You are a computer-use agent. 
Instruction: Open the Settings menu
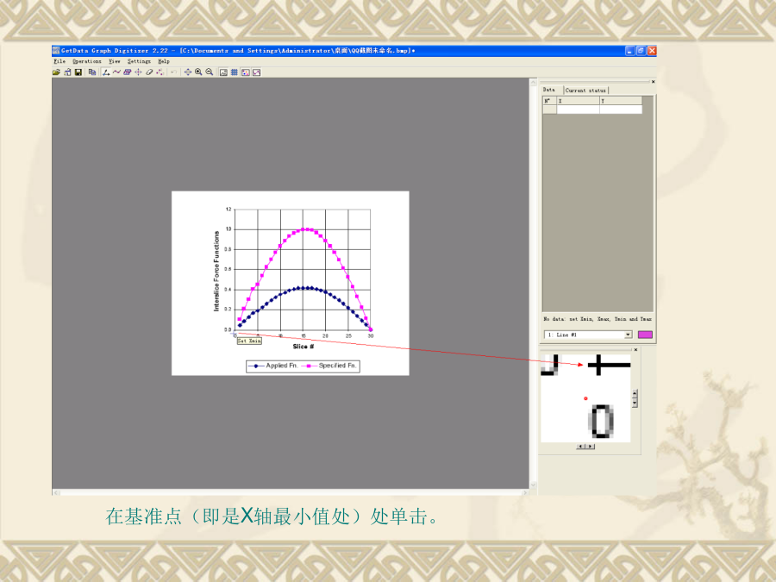point(139,61)
